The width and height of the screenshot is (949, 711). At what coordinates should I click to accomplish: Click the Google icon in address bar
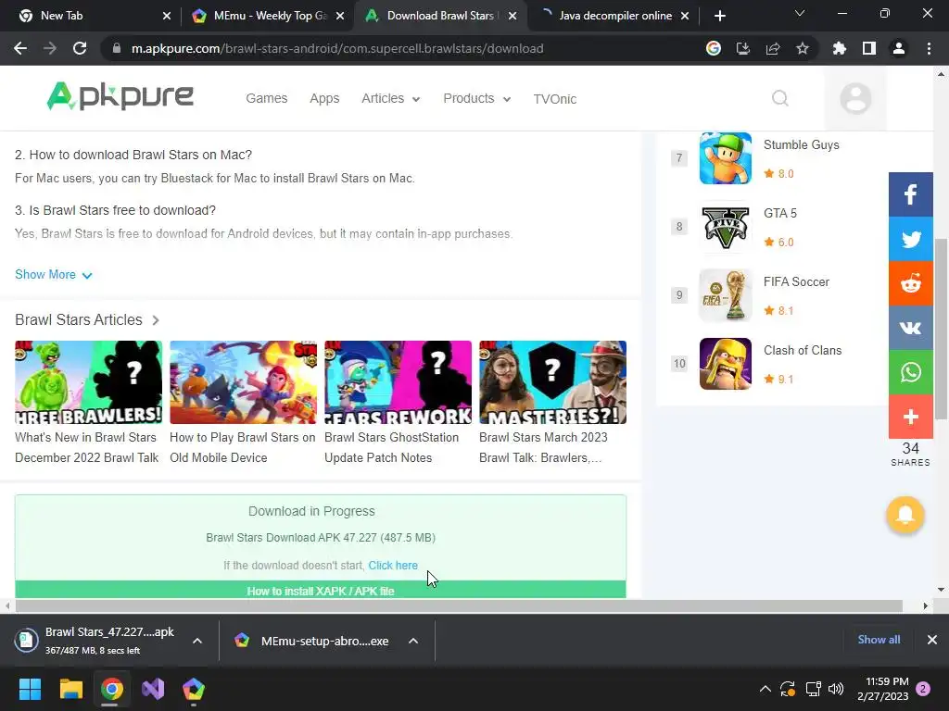(714, 48)
